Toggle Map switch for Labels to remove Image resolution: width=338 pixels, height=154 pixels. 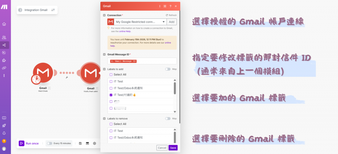(x=168, y=119)
